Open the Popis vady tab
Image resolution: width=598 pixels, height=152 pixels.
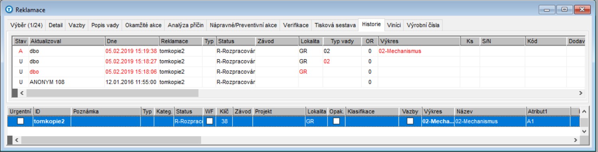click(x=105, y=25)
